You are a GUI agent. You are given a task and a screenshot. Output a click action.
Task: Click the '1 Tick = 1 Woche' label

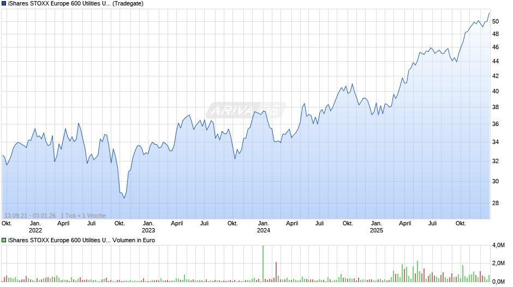pos(83,216)
